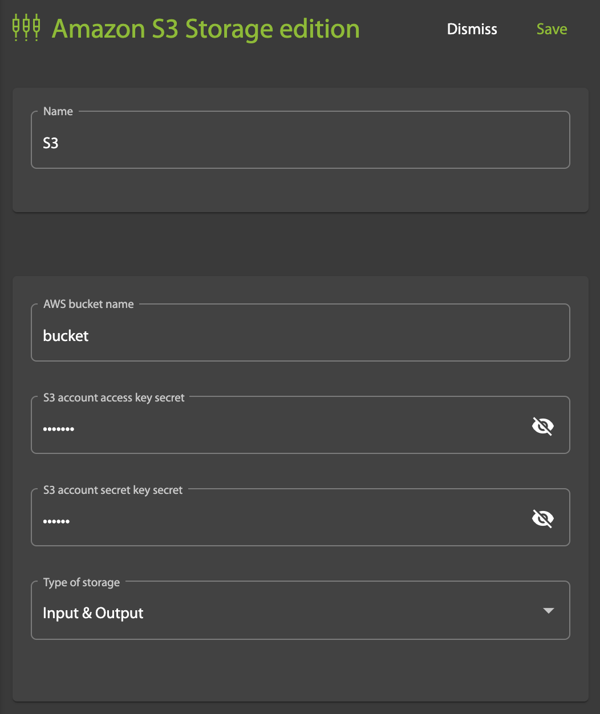Save the Amazon S3 storage settings
600x714 pixels.
552,29
